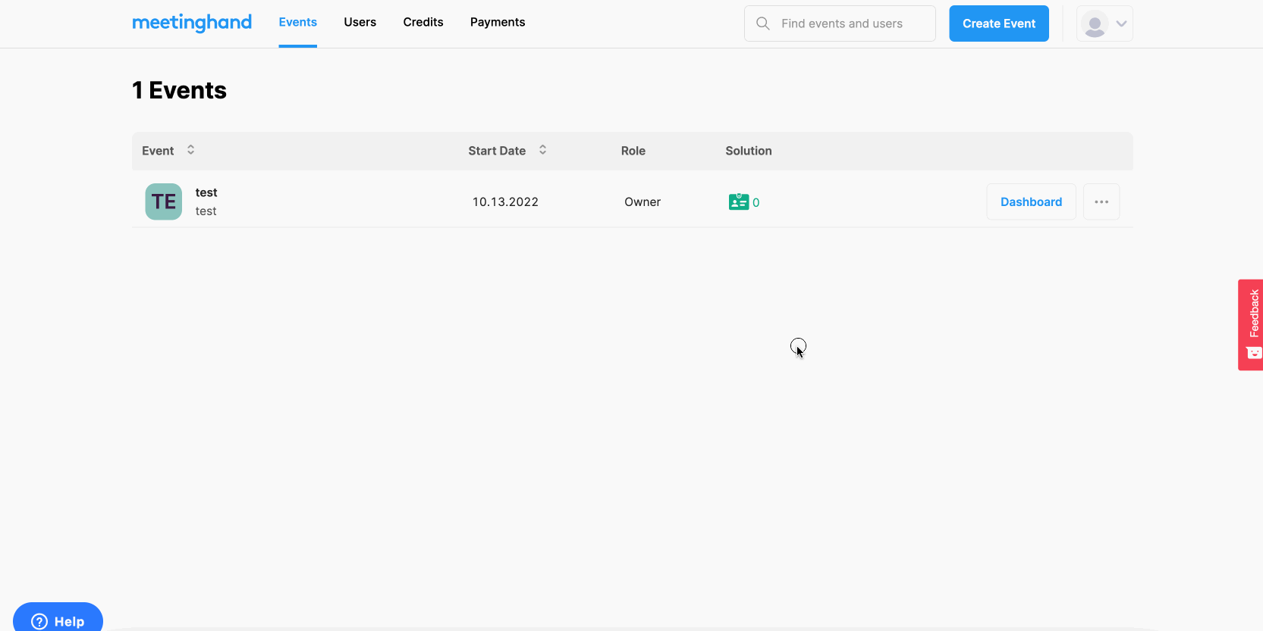
Task: Switch to the Users tab
Action: click(360, 23)
